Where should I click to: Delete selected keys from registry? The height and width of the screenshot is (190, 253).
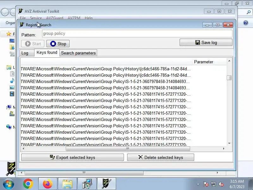pyautogui.click(x=161, y=157)
